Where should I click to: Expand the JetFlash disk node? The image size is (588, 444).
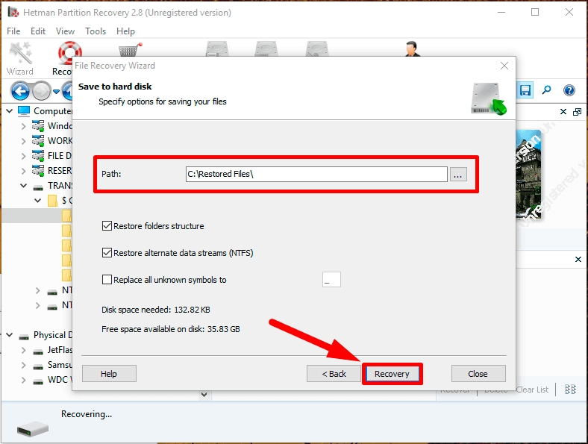pos(24,350)
